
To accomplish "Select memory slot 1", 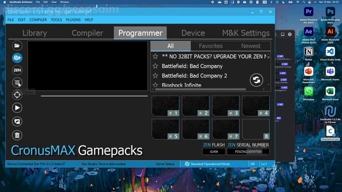I will (x=166, y=106).
